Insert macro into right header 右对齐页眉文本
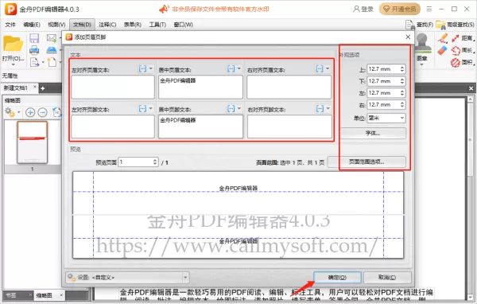The height and width of the screenshot is (304, 477). coord(320,69)
